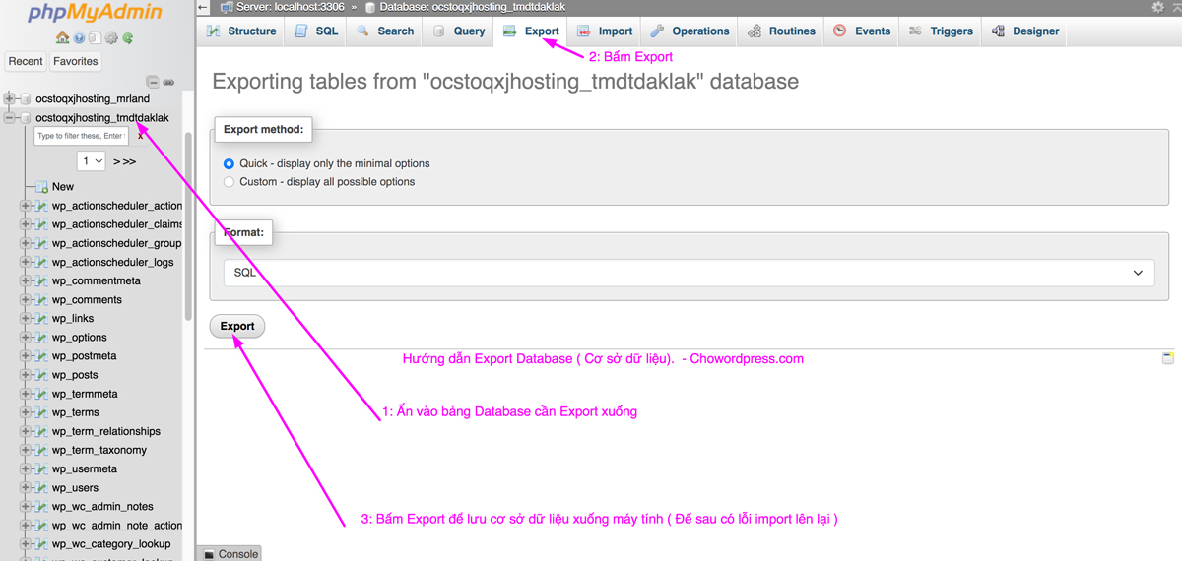This screenshot has height=561, width=1182.
Task: Go to next page with single > link
Action: [116, 161]
